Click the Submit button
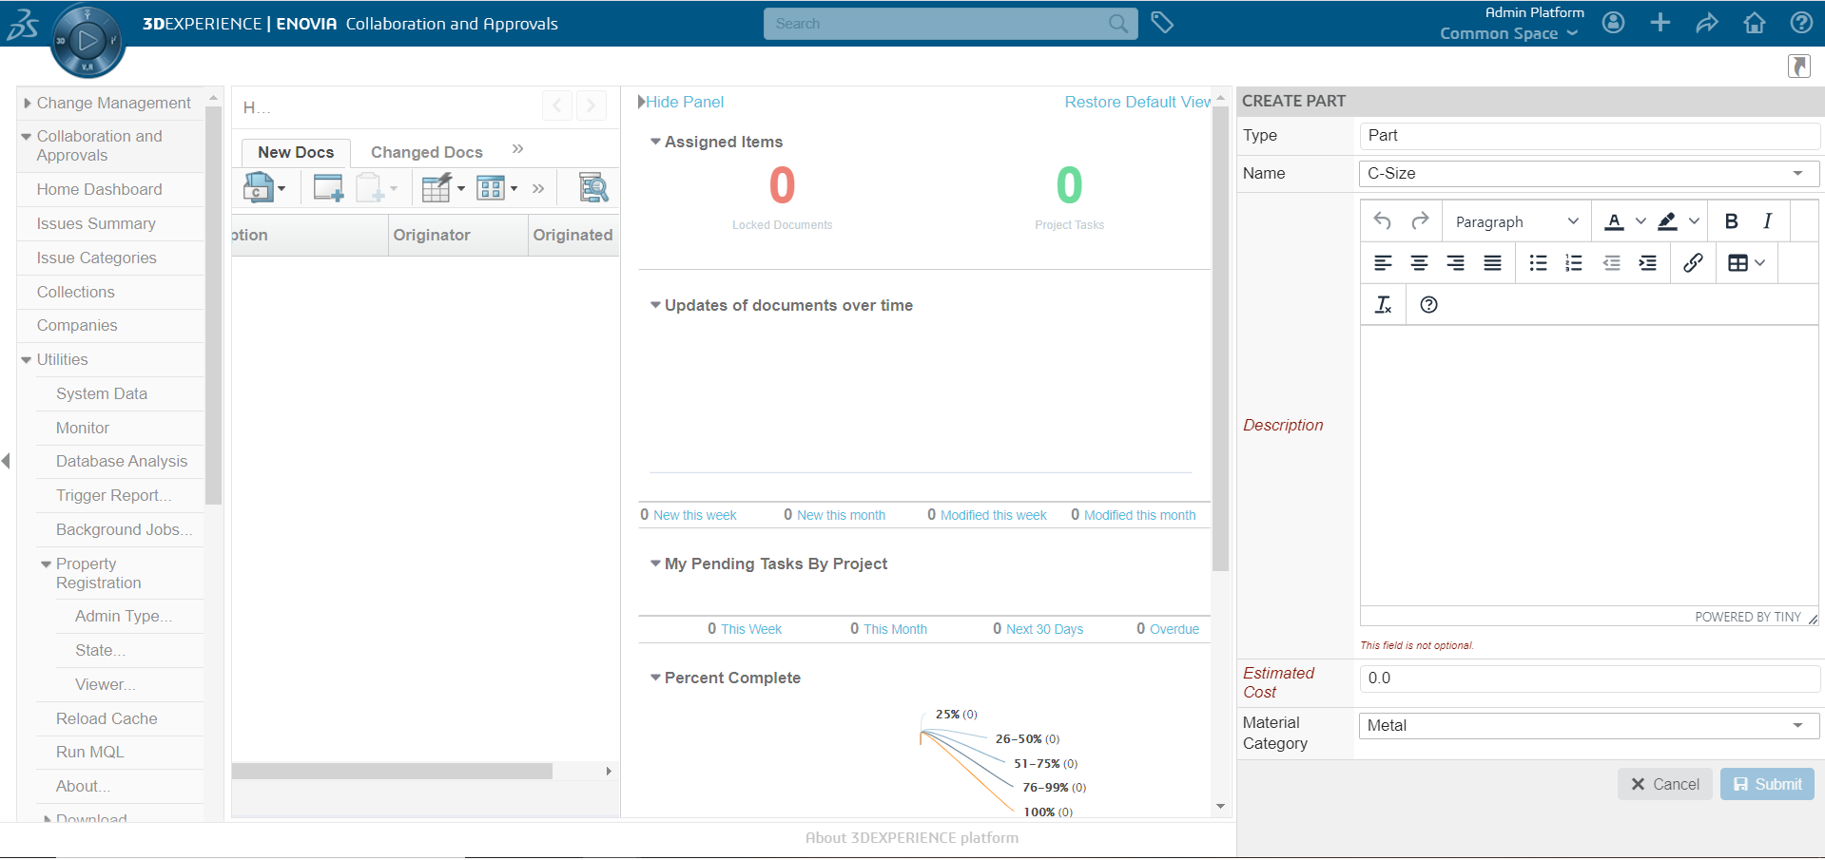Viewport: 1825px width, 860px height. (1767, 784)
